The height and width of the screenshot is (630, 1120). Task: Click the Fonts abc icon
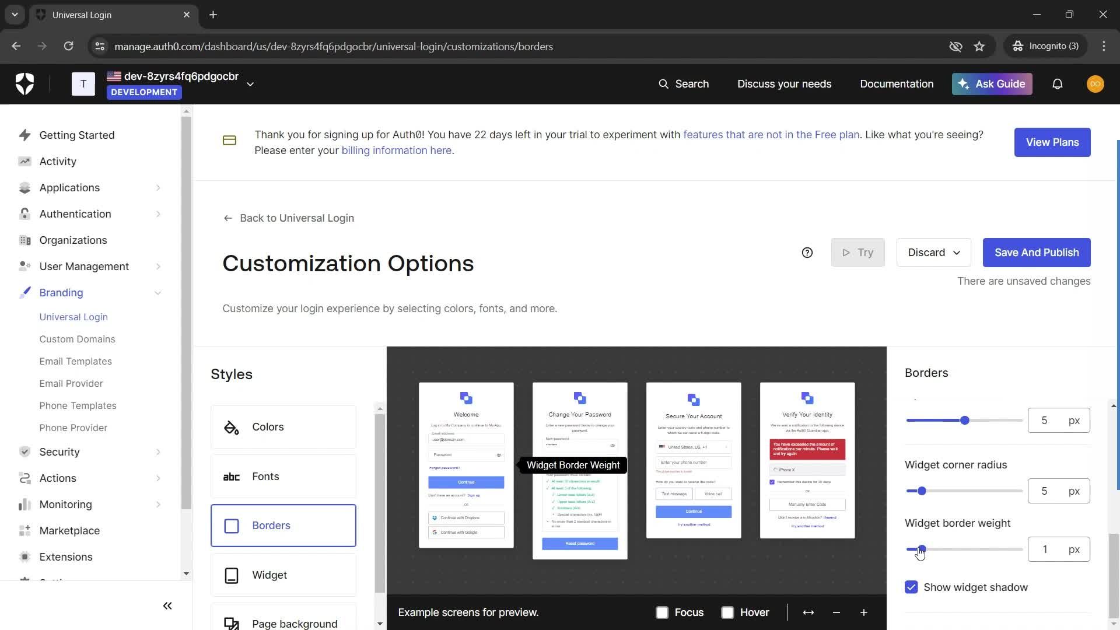(231, 477)
